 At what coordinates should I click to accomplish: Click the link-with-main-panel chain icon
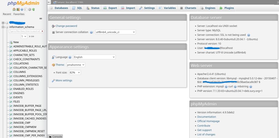(x=41, y=19)
